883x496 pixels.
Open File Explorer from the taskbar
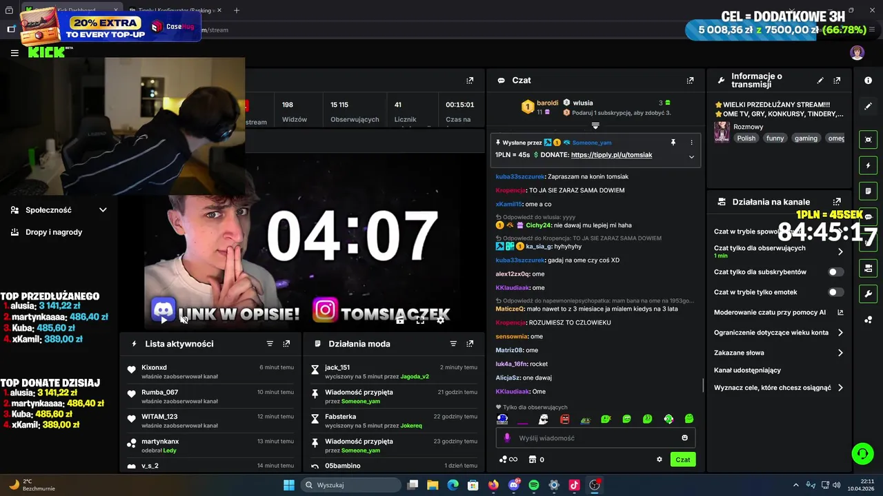click(433, 485)
